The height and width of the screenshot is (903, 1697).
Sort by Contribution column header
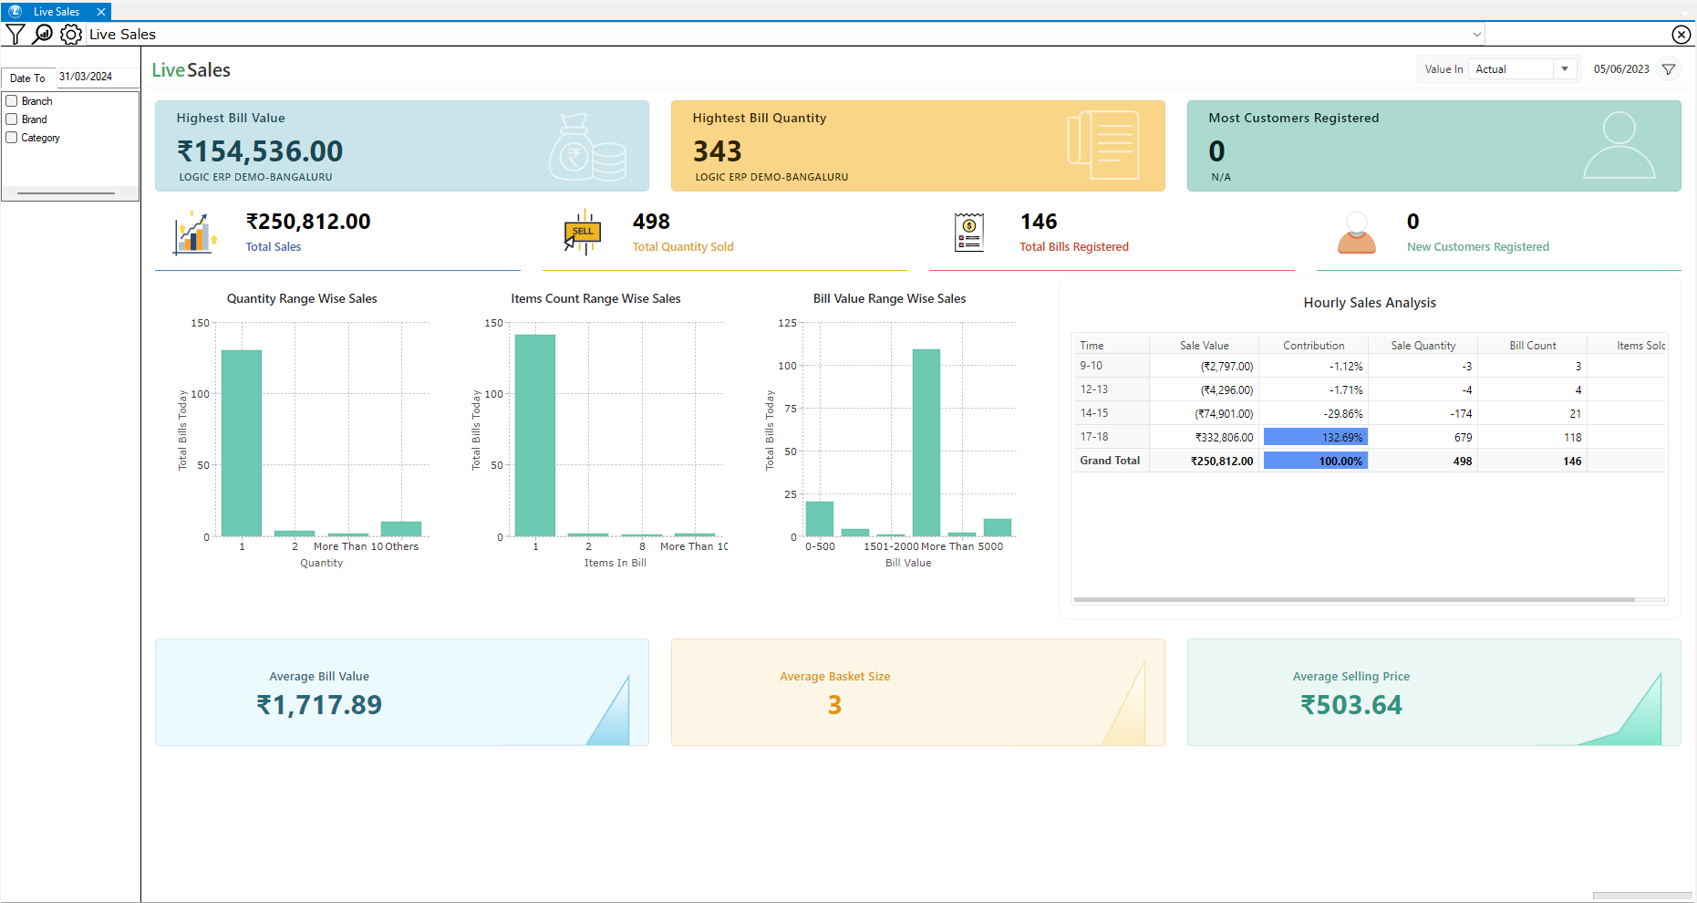1313,346
